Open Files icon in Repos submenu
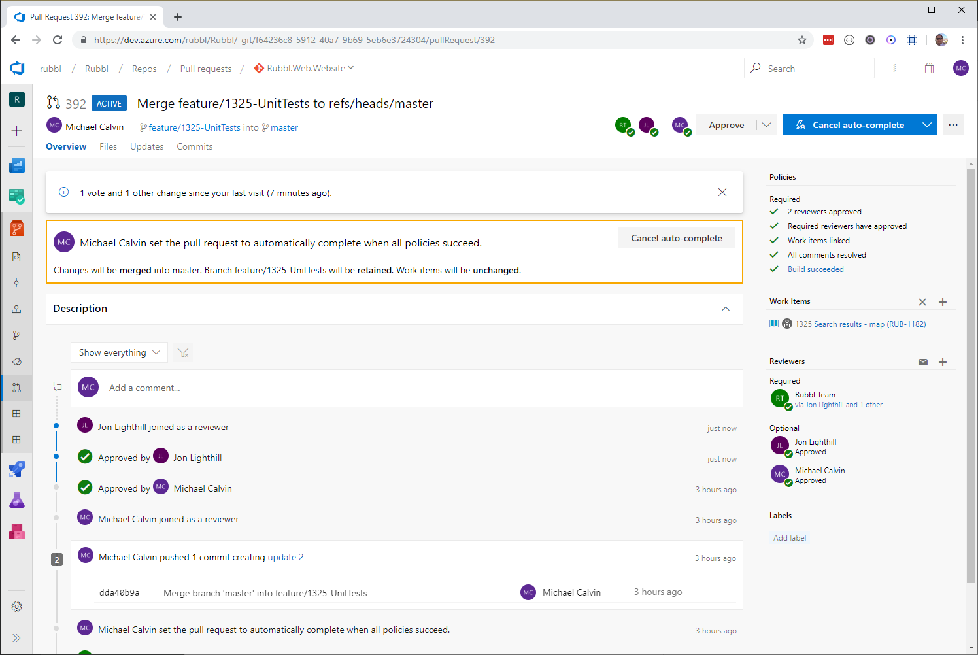Screen dimensions: 978x655 [17, 257]
